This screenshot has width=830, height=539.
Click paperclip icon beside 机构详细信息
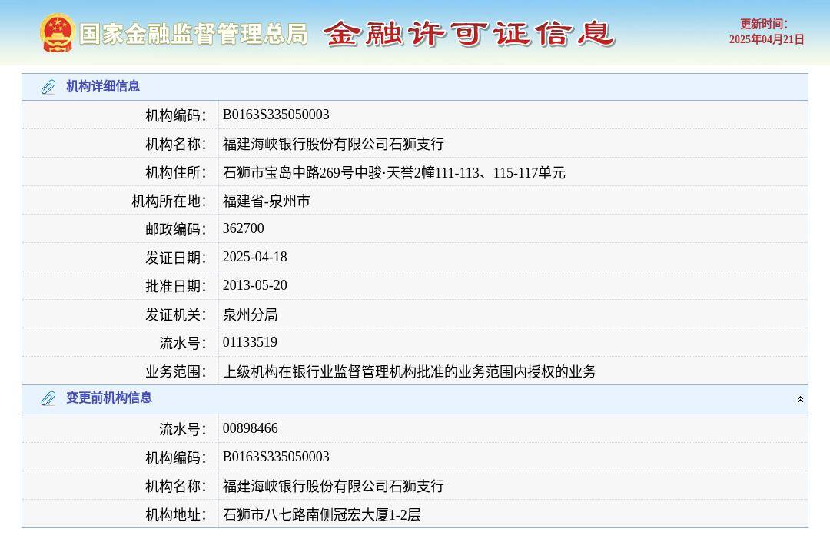[48, 87]
